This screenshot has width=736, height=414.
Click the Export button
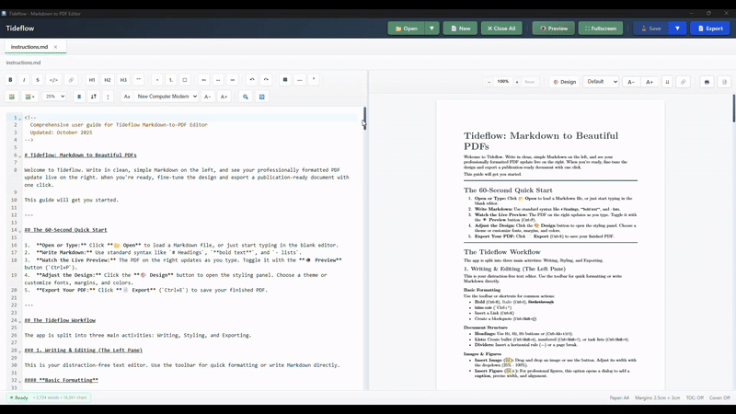pos(709,29)
